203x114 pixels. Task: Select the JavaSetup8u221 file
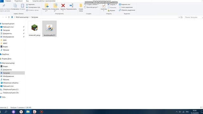coord(49,29)
